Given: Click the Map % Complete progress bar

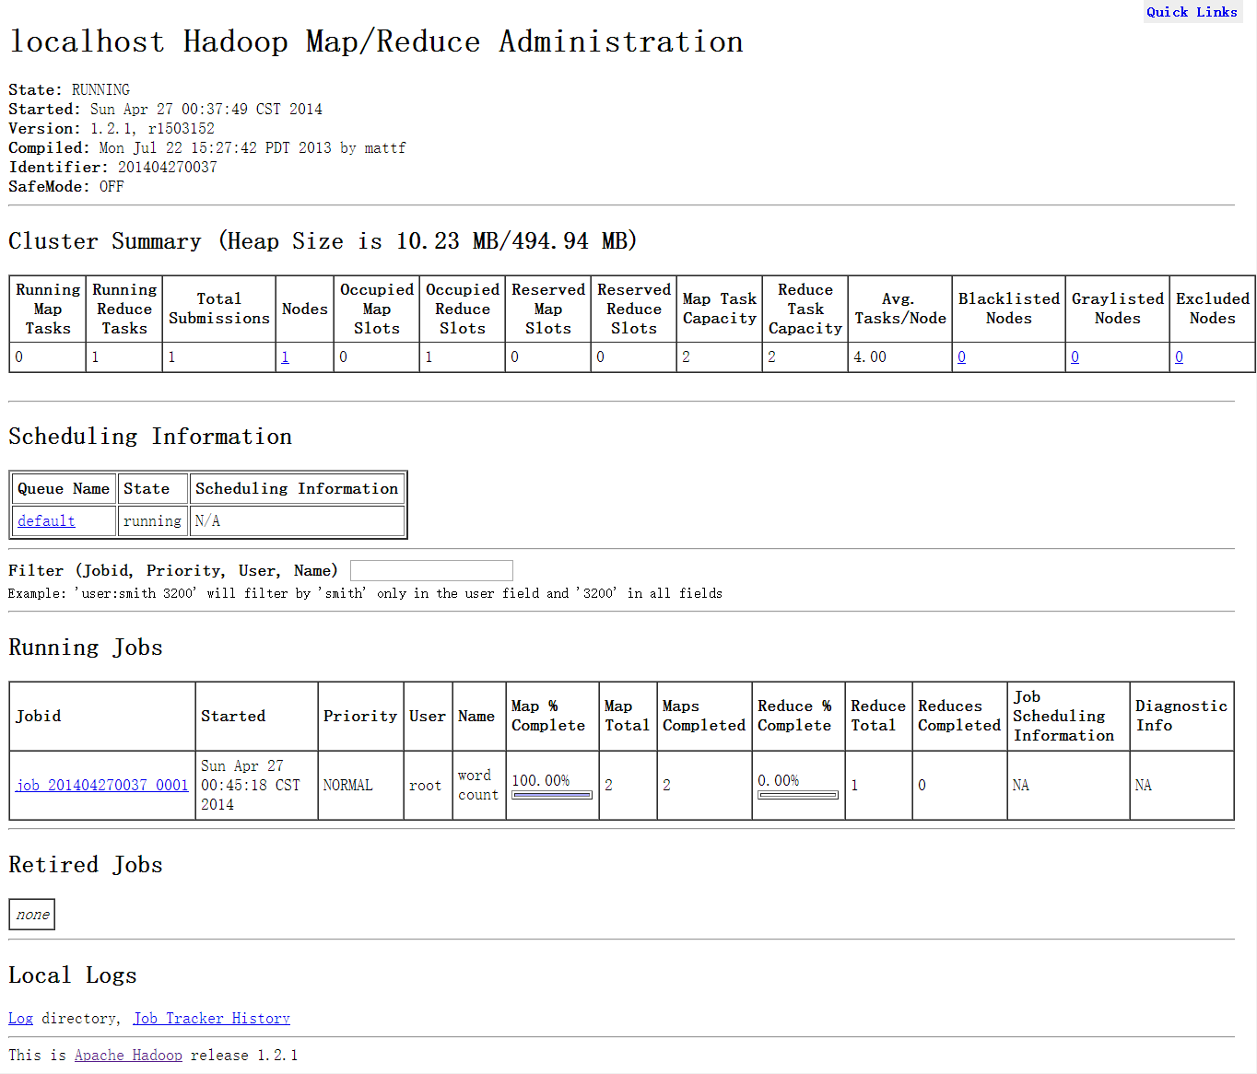Looking at the screenshot, I should point(551,795).
